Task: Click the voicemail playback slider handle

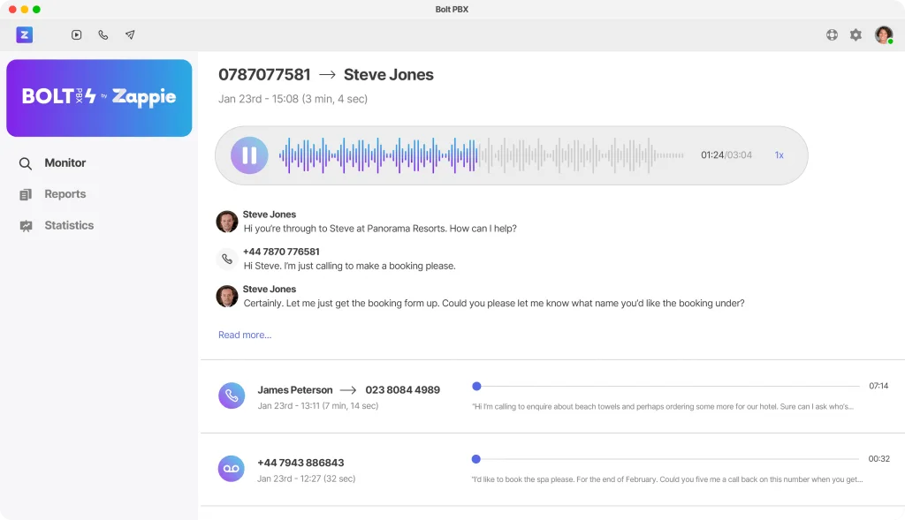Action: tap(476, 459)
